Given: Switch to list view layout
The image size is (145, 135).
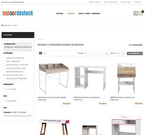Looking at the screenshot, I should [x=45, y=53].
